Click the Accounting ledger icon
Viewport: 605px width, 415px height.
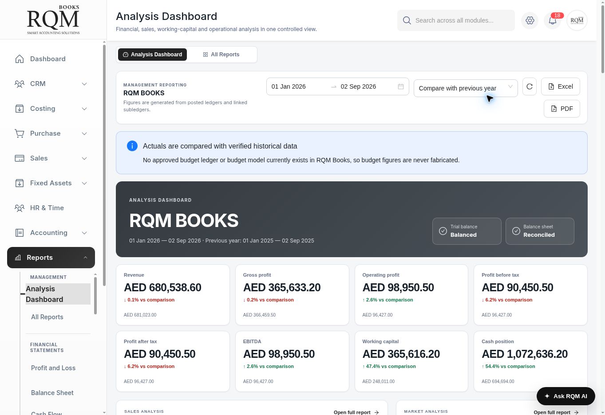coord(20,233)
